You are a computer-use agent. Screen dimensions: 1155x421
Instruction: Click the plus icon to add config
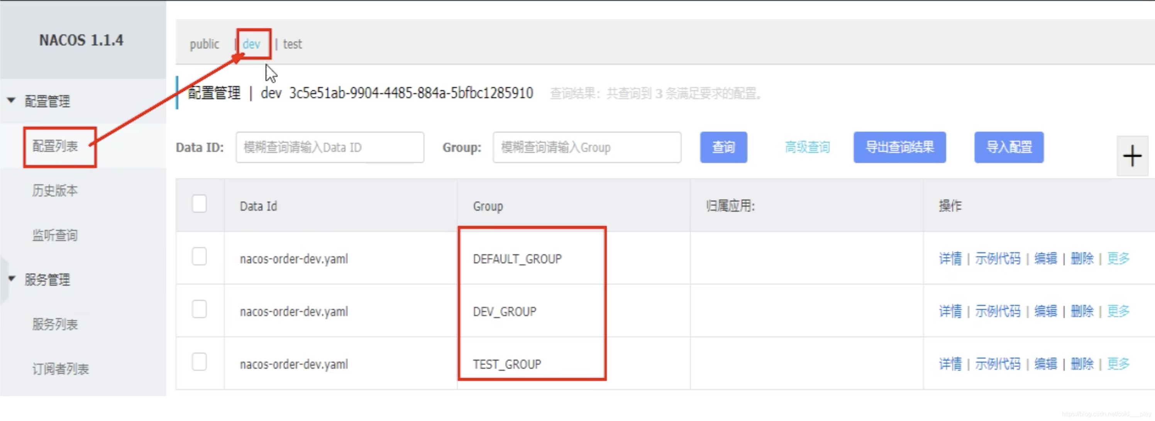pos(1132,156)
